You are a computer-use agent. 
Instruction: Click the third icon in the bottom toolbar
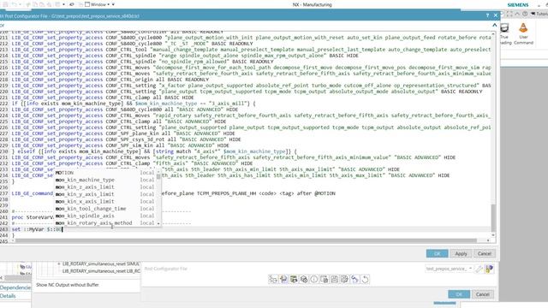pyautogui.click(x=294, y=280)
